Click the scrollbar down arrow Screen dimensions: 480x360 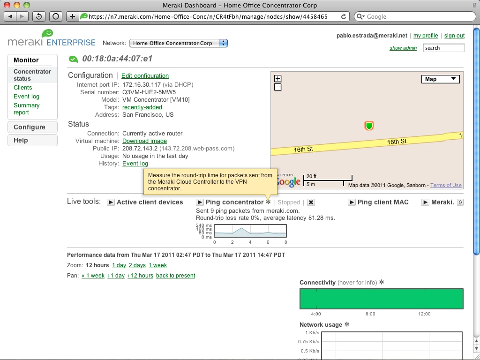tap(476, 349)
